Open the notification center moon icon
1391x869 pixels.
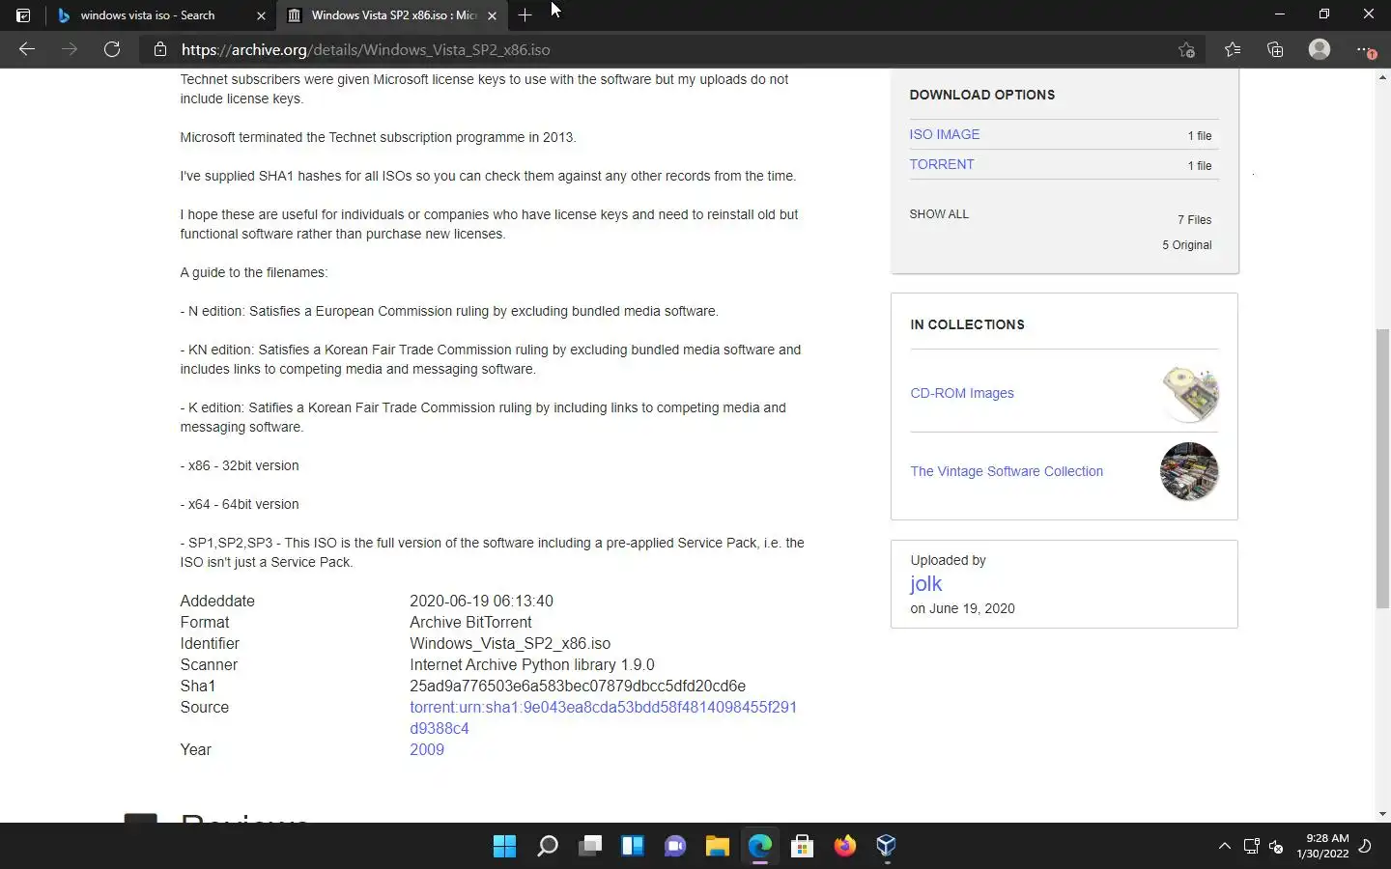click(1365, 847)
